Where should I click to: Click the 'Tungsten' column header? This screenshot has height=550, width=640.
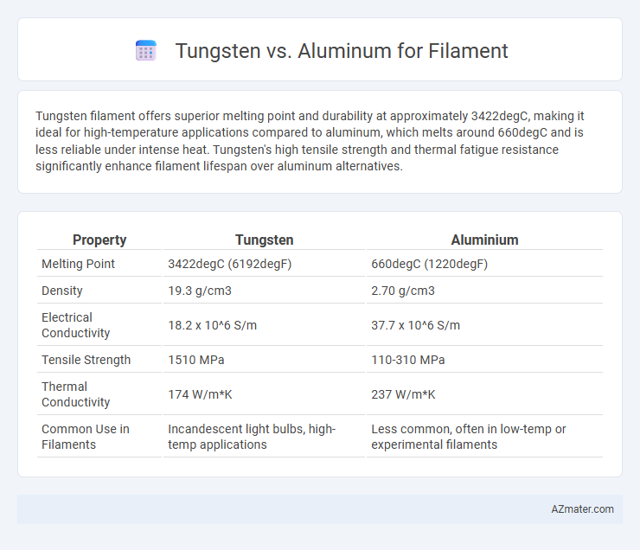(x=264, y=240)
